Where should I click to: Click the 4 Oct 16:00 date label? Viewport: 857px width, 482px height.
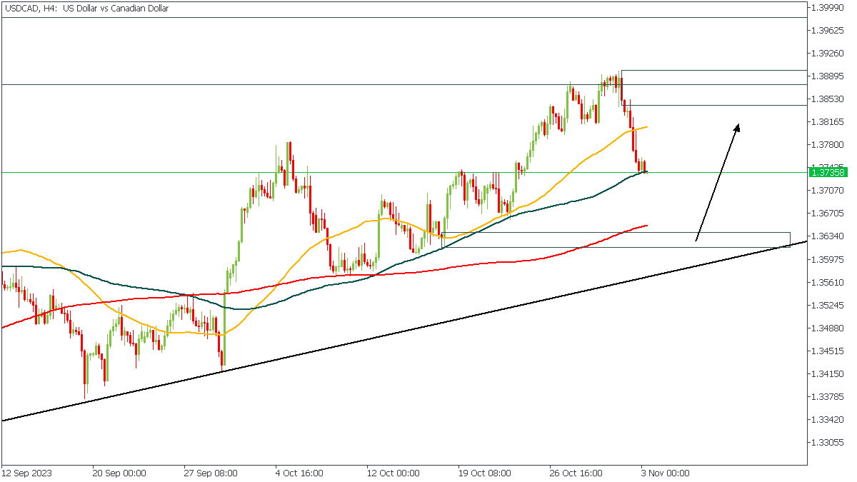point(300,473)
